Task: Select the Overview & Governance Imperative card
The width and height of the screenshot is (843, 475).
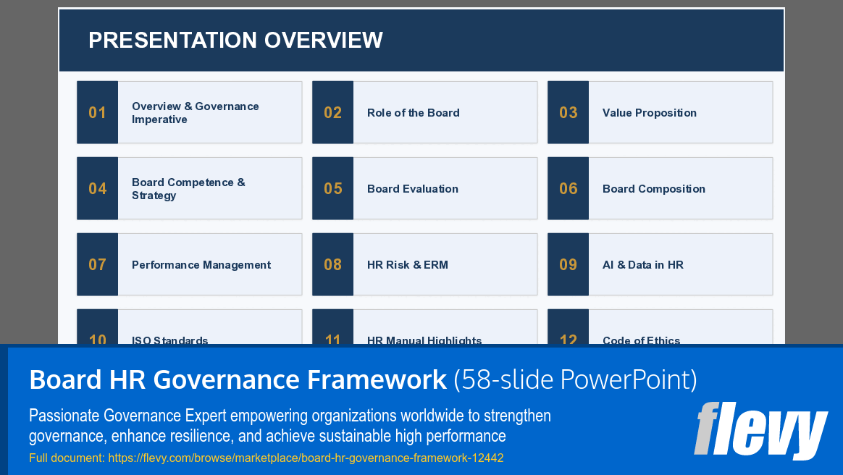Action: point(189,112)
